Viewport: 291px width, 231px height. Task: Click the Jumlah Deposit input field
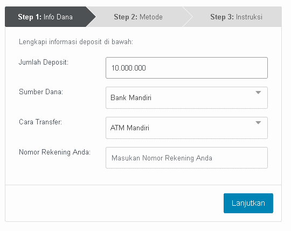point(186,68)
